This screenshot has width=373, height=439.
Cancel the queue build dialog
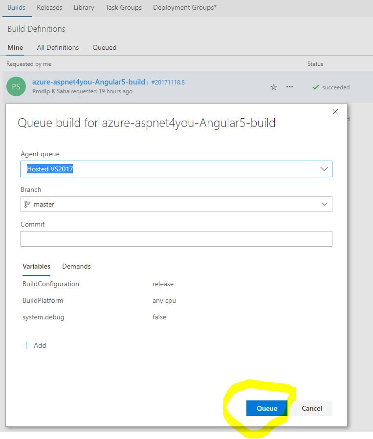coord(311,408)
